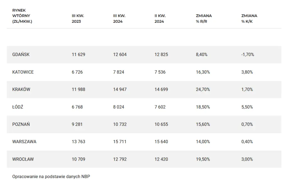Image resolution: width=287 pixels, height=187 pixels.
Task: Click the RYNEK WTÓRNY header cell
Action: click(x=22, y=16)
